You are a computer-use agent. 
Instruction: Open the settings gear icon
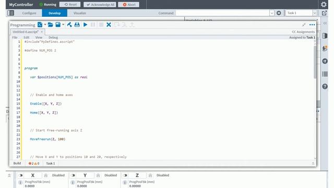point(324,5)
